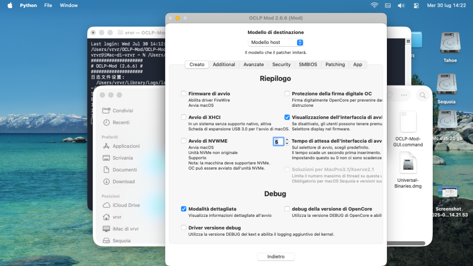473x266 pixels.
Task: Click the Indietro button
Action: tap(276, 257)
